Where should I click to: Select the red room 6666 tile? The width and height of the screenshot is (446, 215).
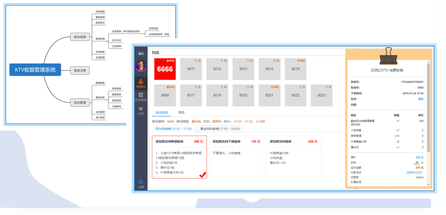pyautogui.click(x=165, y=69)
